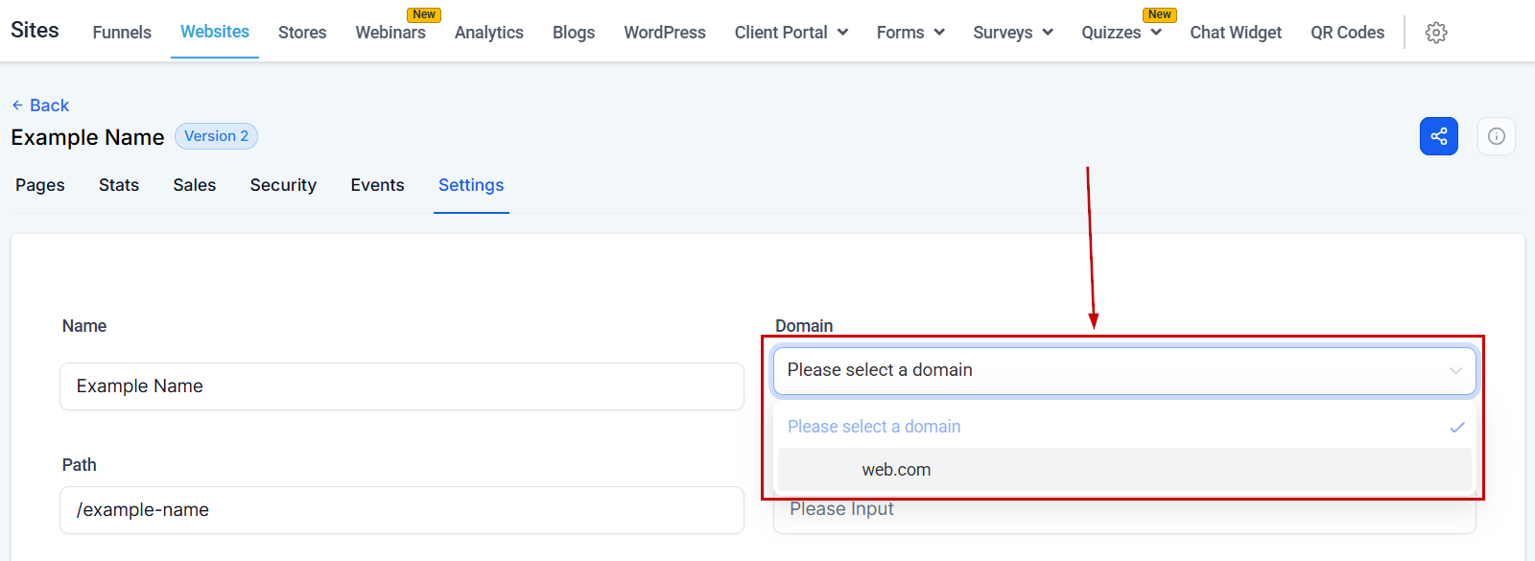Click the blue share icon button
1535x561 pixels.
[x=1439, y=136]
